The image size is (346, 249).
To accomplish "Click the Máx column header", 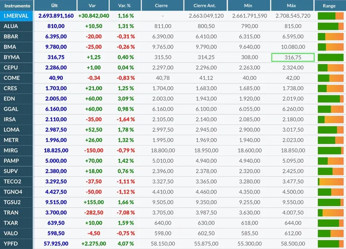I will coord(292,6).
